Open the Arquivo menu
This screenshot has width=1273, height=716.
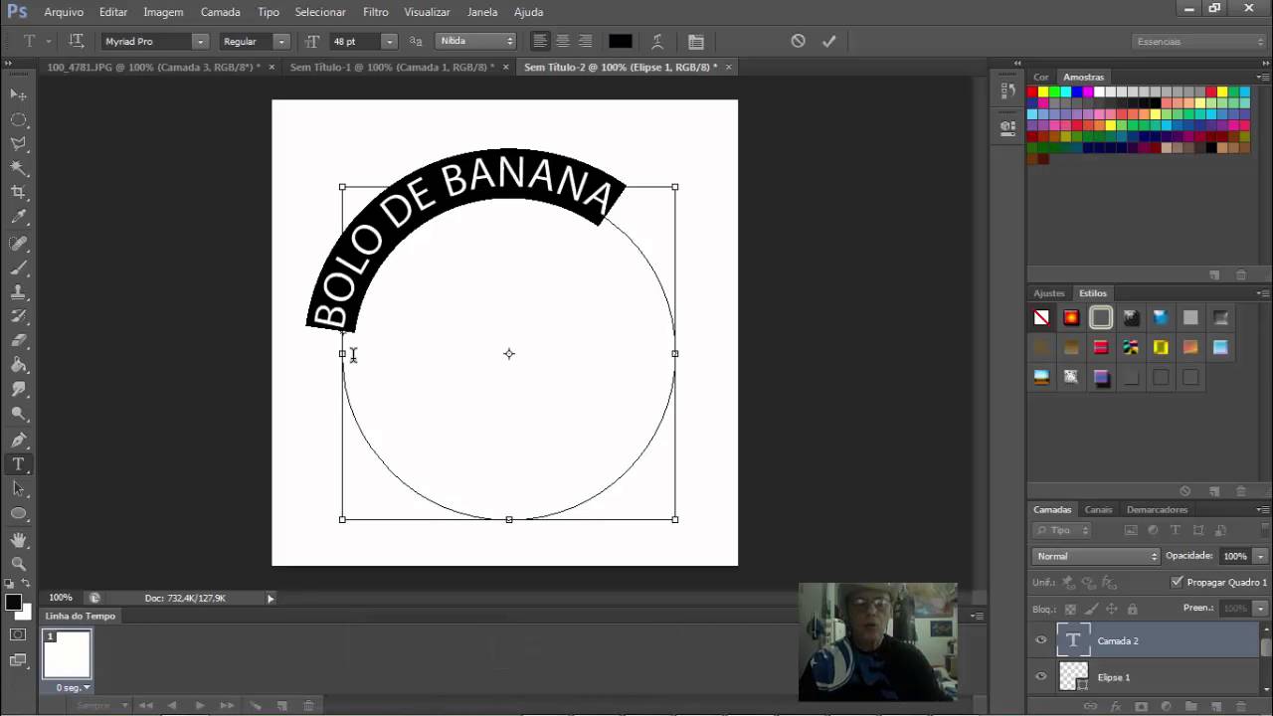[x=64, y=12]
